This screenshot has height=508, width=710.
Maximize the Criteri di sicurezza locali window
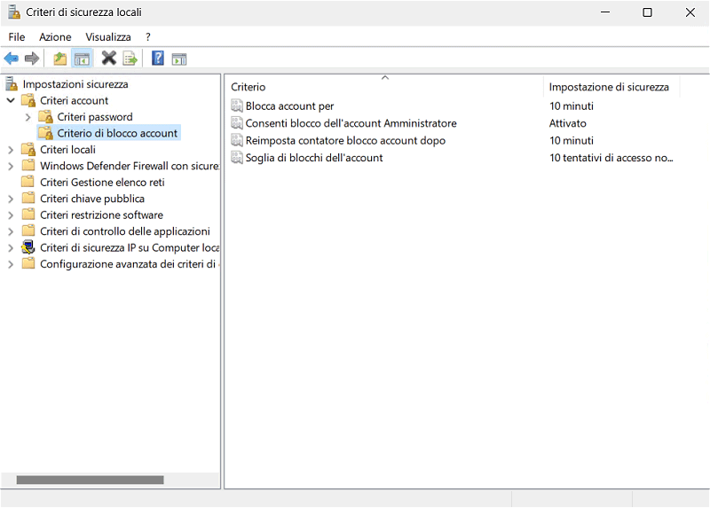(648, 12)
